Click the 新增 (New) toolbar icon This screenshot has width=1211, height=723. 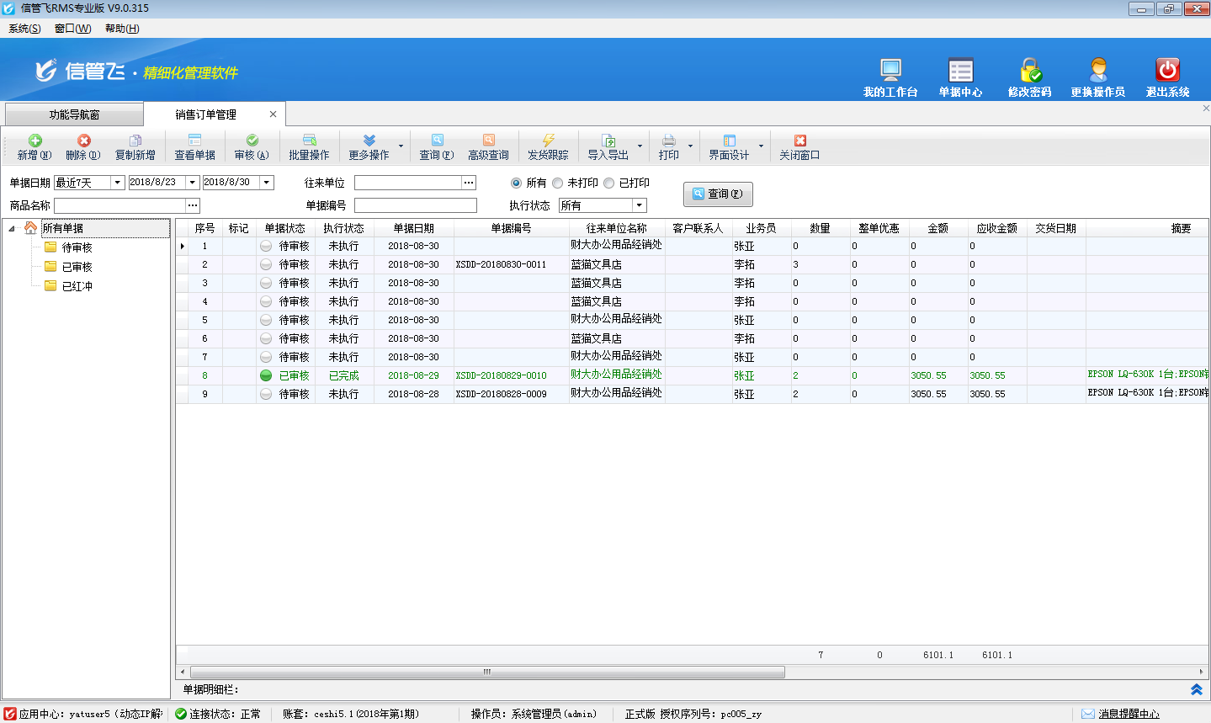tap(35, 141)
